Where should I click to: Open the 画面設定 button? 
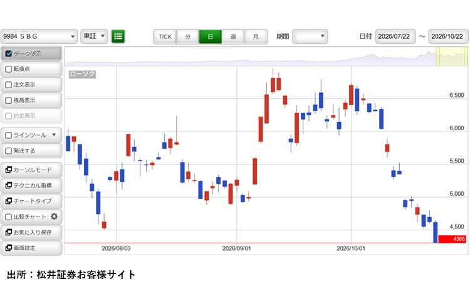[31, 248]
